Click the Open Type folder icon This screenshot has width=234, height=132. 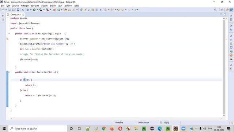point(65,10)
